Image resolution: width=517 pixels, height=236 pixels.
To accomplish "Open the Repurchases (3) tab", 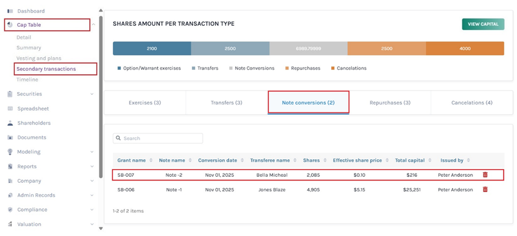I will [x=390, y=103].
